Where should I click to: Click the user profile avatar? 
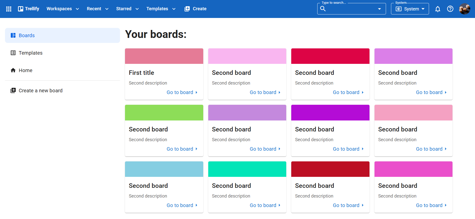point(464,9)
